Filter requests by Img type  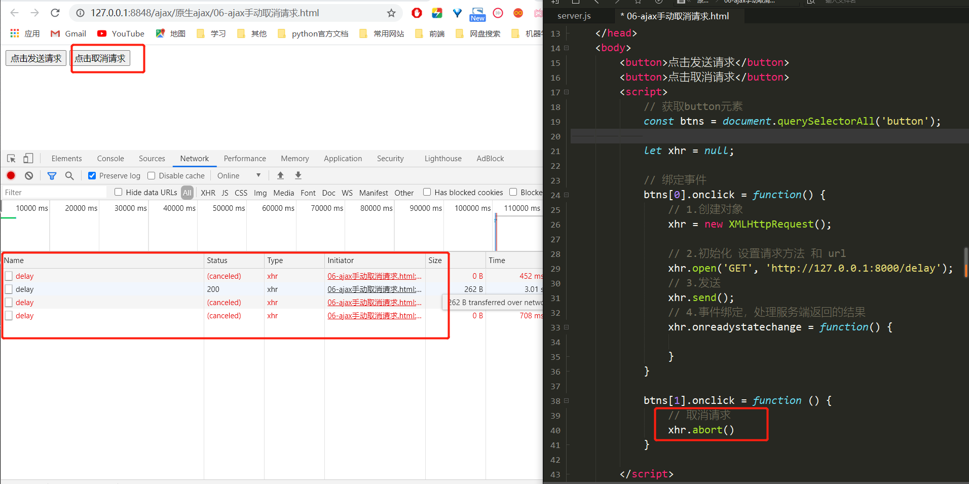(260, 193)
